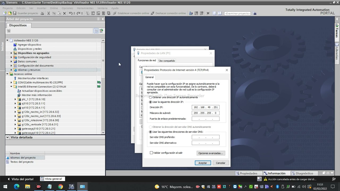
Task: Click the cut scissors icon
Action: click(49, 13)
